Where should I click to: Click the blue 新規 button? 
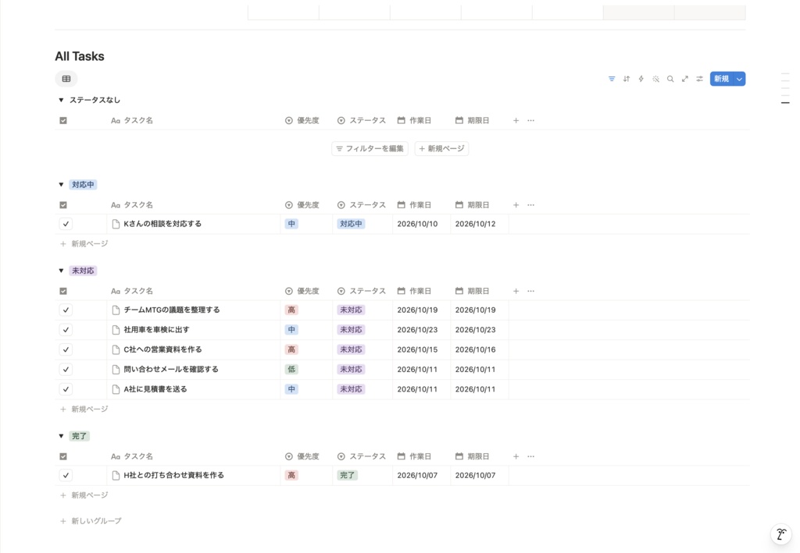[x=721, y=79]
